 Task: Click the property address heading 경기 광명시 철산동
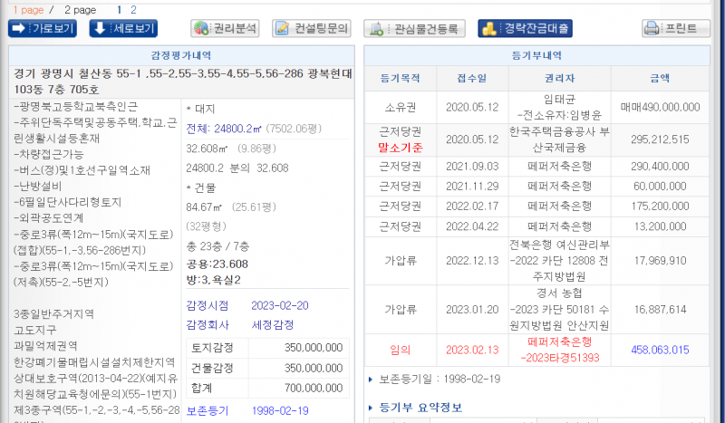(183, 82)
